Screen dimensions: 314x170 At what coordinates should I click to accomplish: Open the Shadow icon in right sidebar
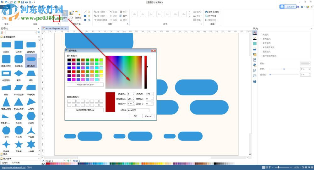[255, 43]
